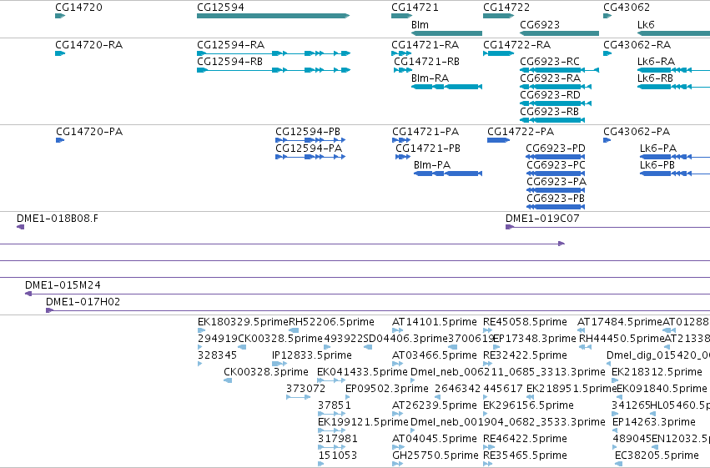Select the teal Blm gene bar

click(446, 33)
